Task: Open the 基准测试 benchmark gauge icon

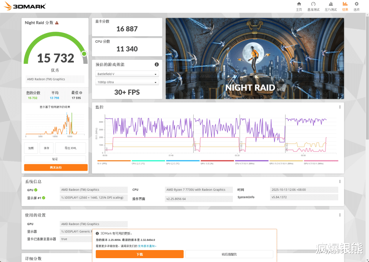Action: click(313, 4)
